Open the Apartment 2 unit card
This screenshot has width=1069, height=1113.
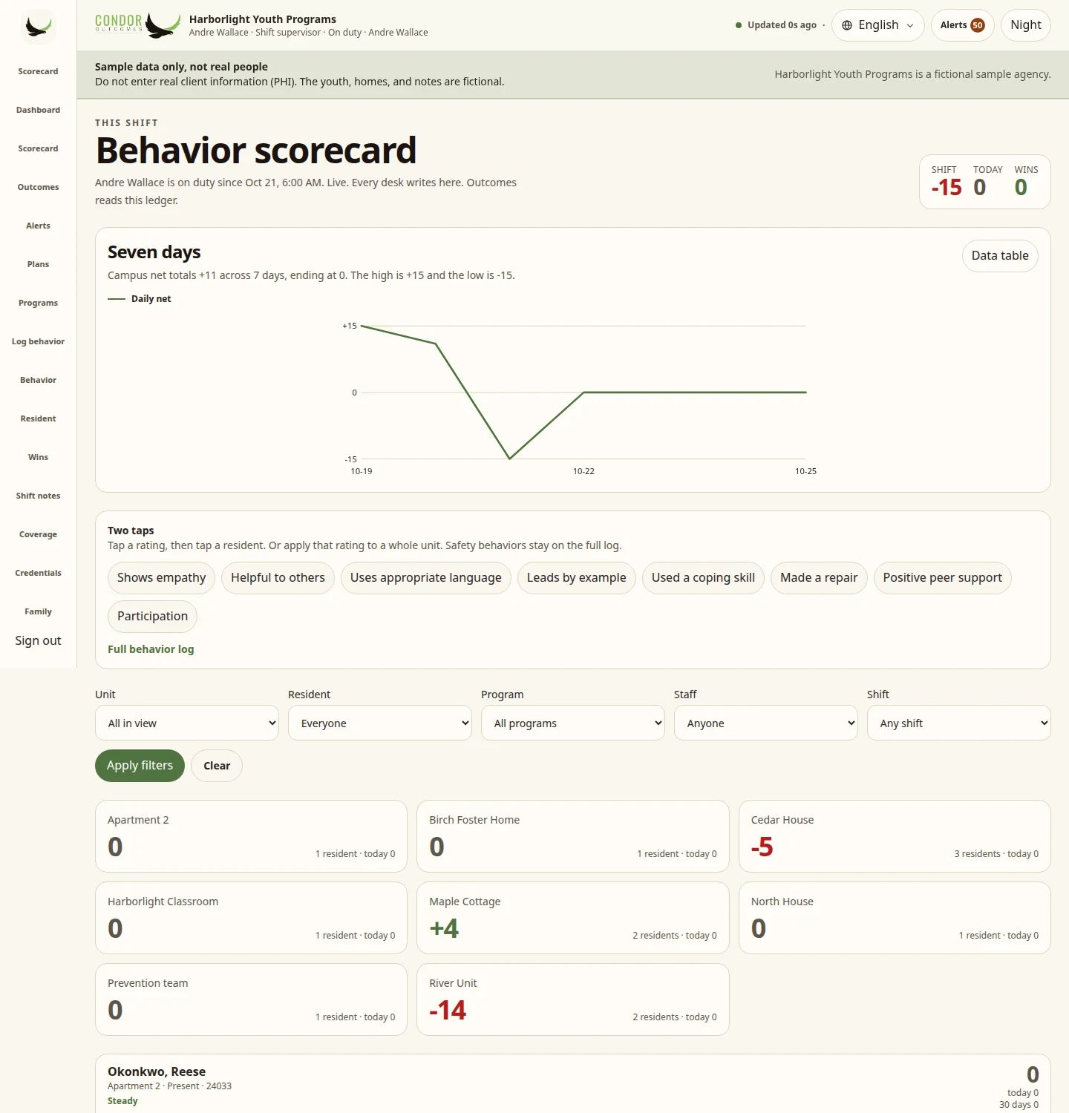click(251, 836)
